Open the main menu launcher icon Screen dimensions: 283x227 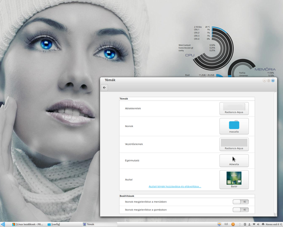(x=3, y=224)
